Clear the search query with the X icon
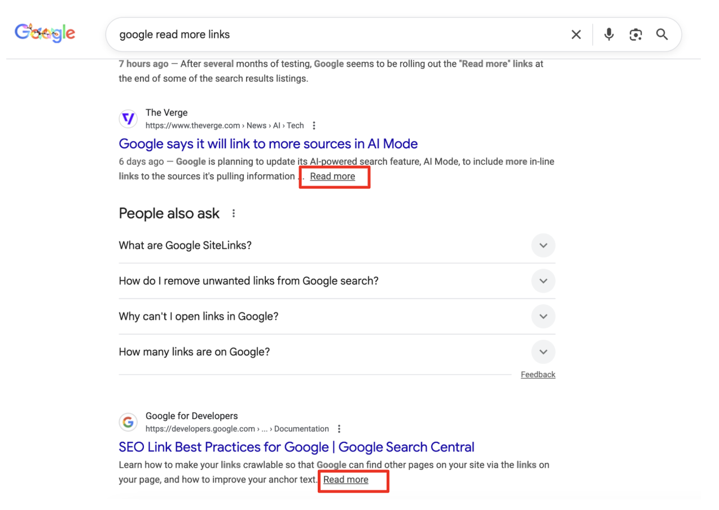The image size is (719, 510). coord(576,34)
